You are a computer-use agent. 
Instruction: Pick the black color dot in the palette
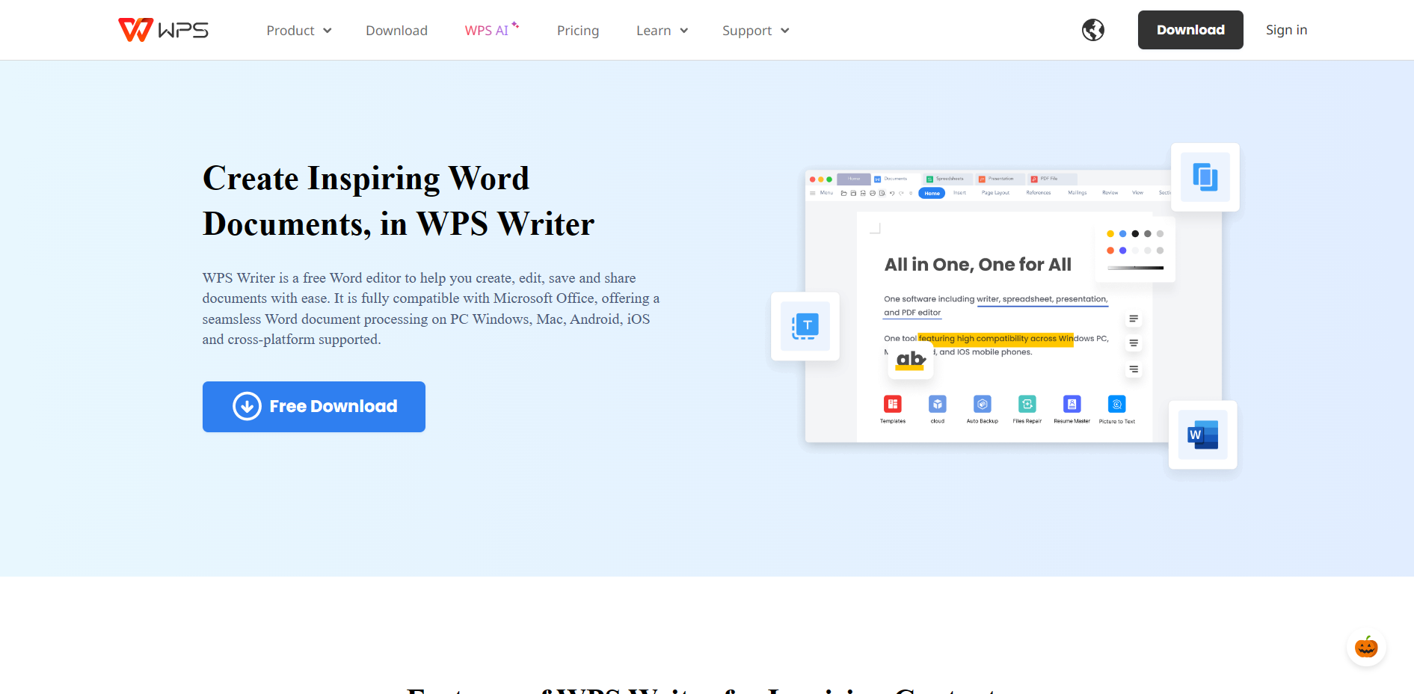coord(1135,234)
